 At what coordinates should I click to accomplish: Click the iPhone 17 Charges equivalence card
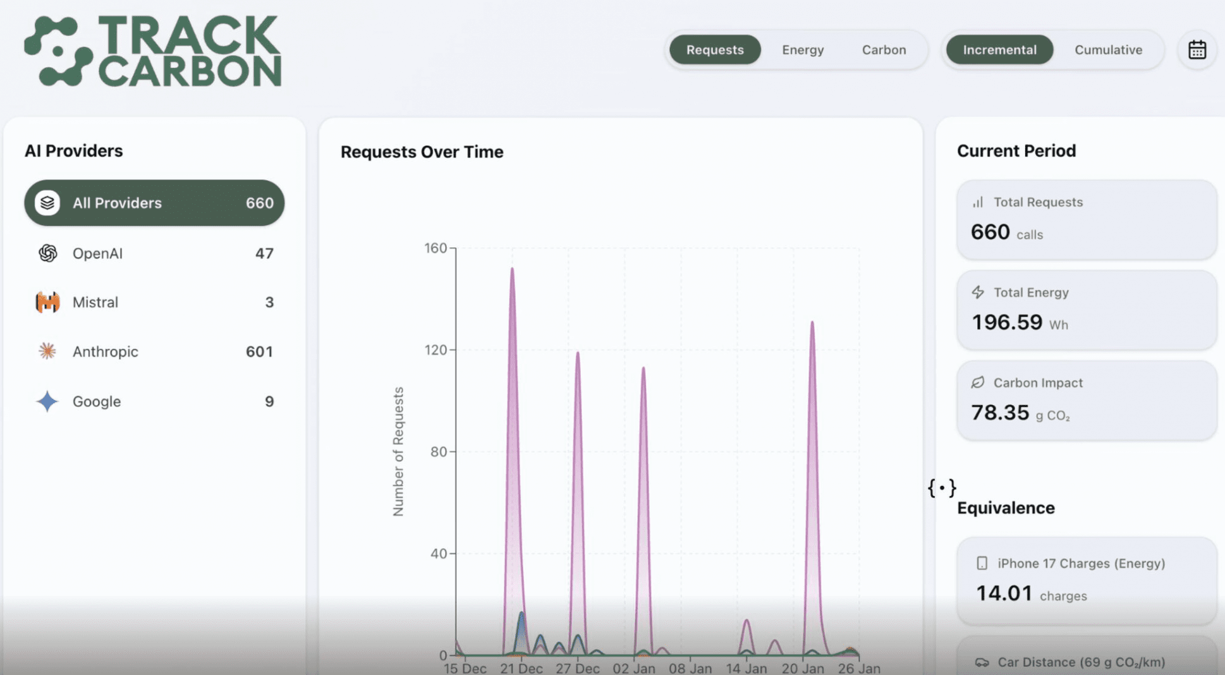click(1086, 580)
